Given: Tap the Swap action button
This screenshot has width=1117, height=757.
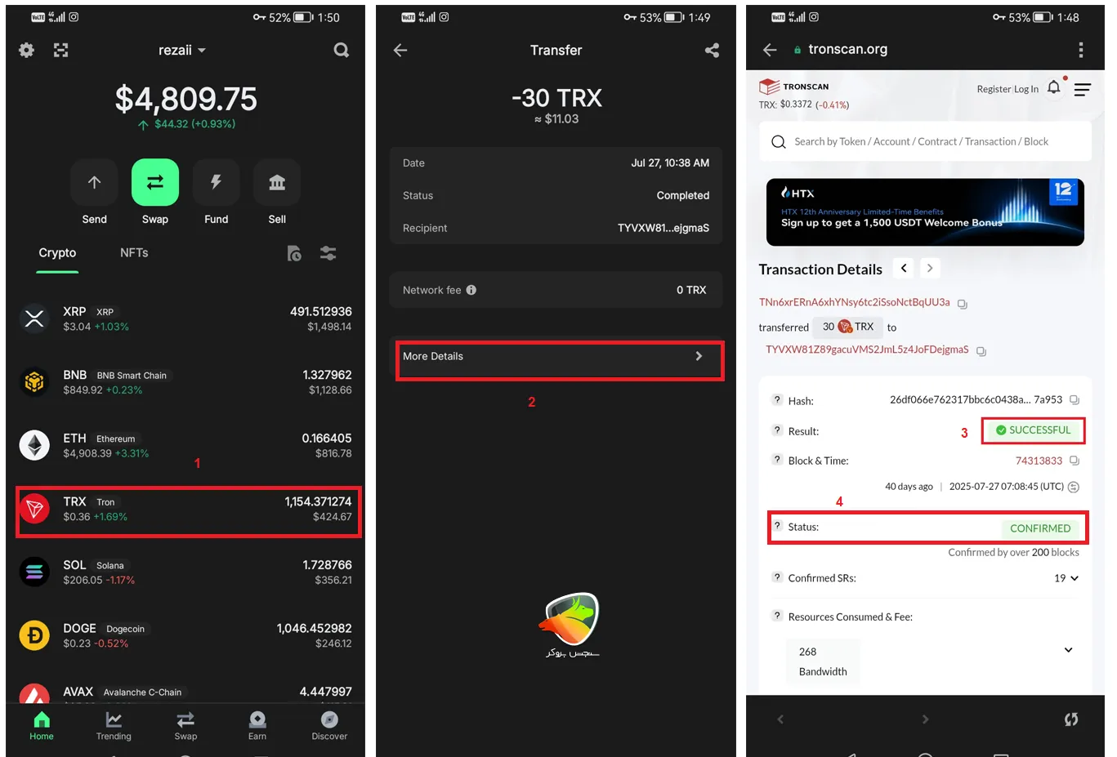Looking at the screenshot, I should pyautogui.click(x=155, y=182).
